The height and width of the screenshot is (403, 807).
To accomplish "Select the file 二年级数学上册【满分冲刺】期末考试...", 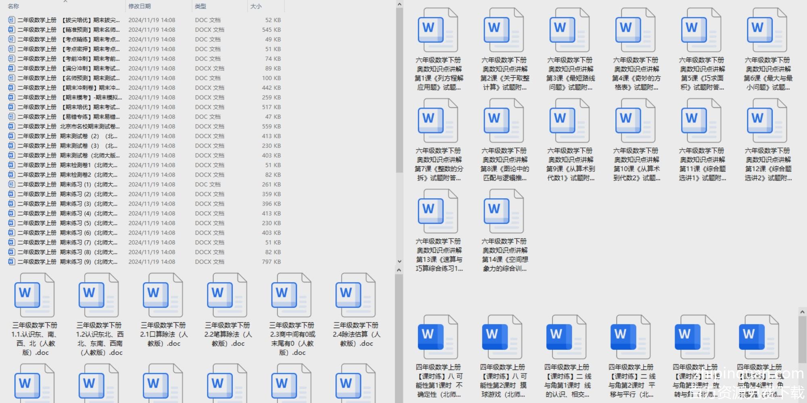I will (x=69, y=68).
